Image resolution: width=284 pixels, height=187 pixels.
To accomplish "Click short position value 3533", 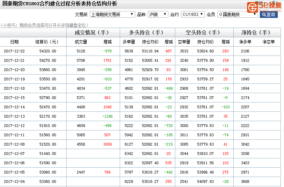I will [x=184, y=51].
